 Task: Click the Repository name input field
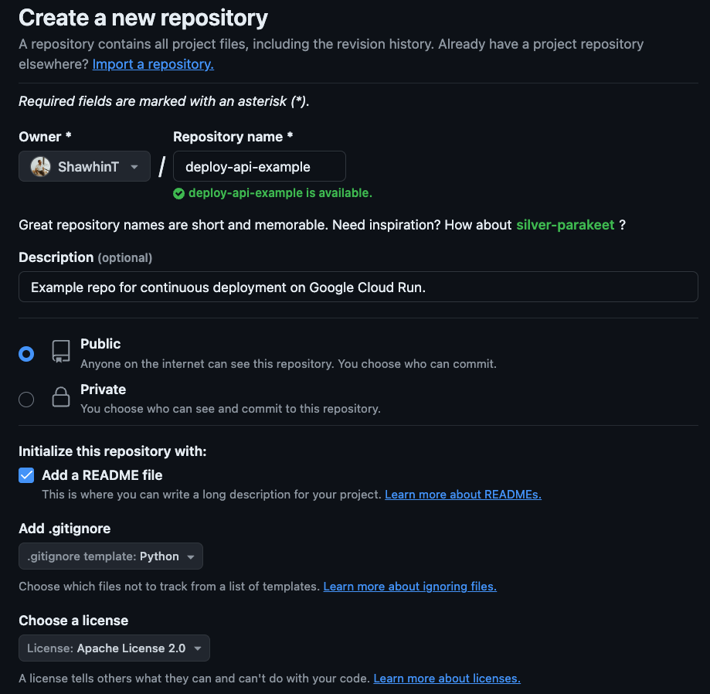pos(259,167)
